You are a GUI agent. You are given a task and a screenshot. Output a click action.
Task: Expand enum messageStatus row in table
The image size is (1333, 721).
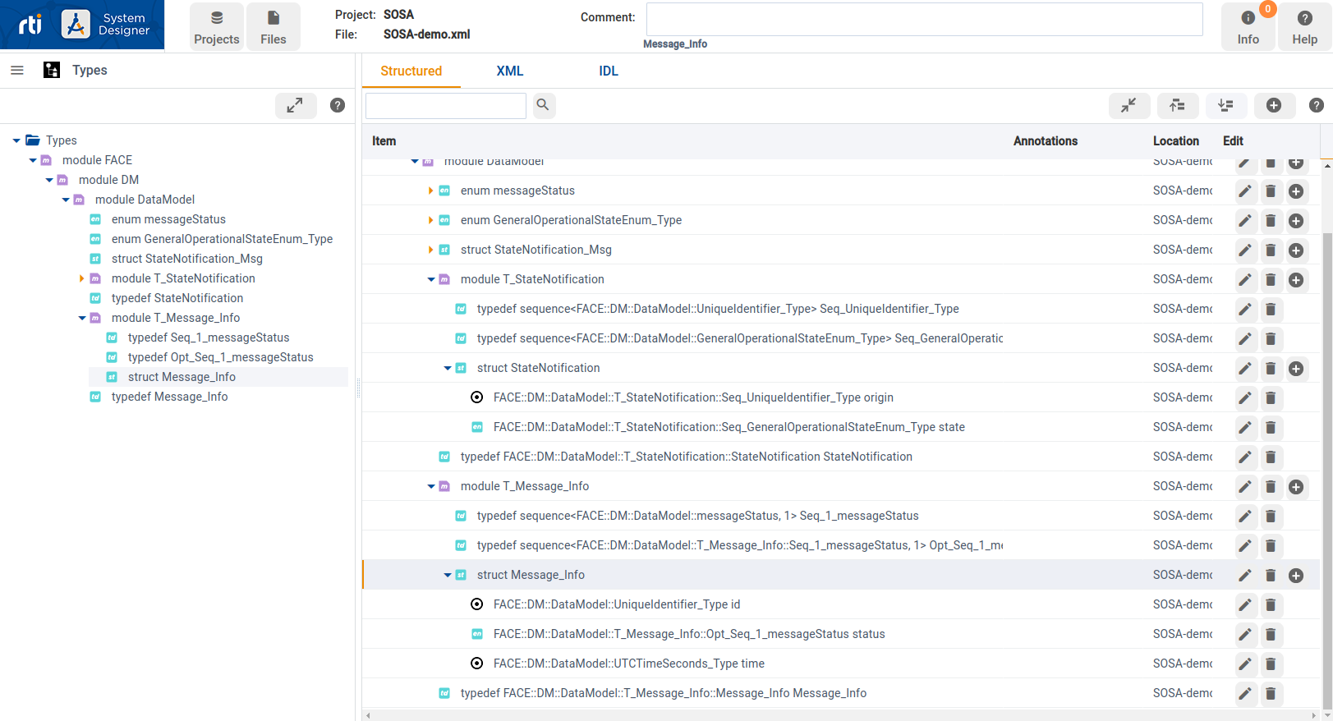tap(430, 191)
